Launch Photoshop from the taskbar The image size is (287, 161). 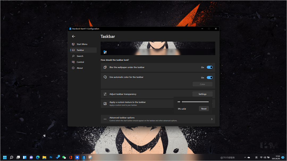[51, 157]
